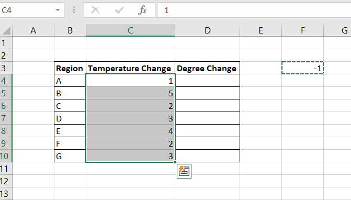Image resolution: width=351 pixels, height=200 pixels.
Task: Select the column C header
Action: point(130,30)
